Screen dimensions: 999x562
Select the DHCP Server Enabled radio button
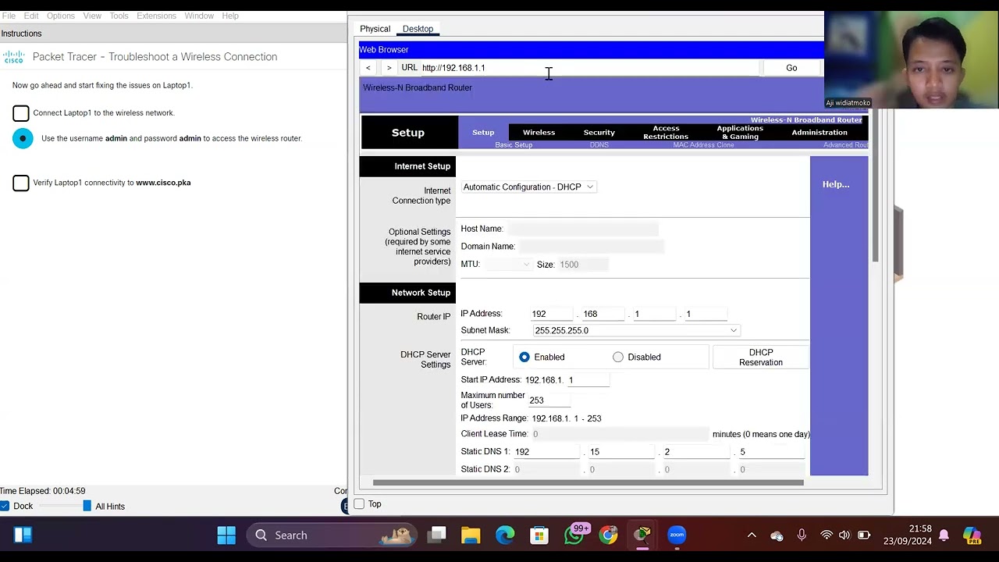524,357
